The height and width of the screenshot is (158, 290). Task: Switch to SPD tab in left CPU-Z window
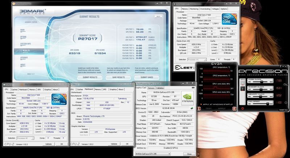pos(39,89)
